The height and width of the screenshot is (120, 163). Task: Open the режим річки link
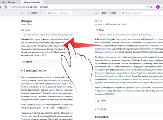(x=56, y=93)
